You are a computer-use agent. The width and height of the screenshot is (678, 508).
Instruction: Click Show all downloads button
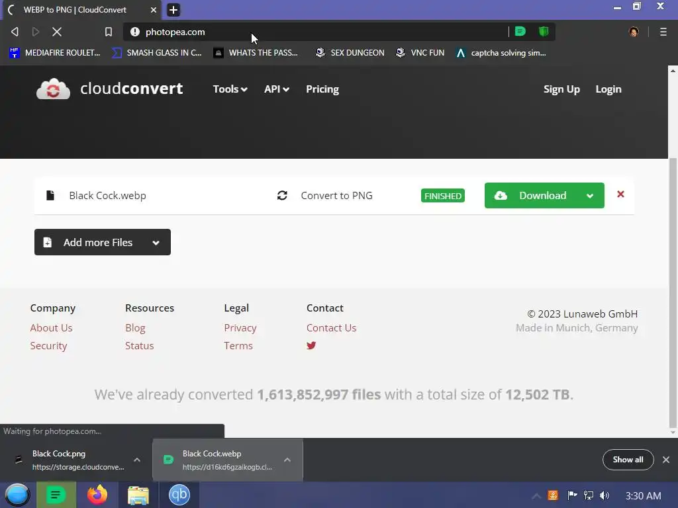[x=628, y=460]
